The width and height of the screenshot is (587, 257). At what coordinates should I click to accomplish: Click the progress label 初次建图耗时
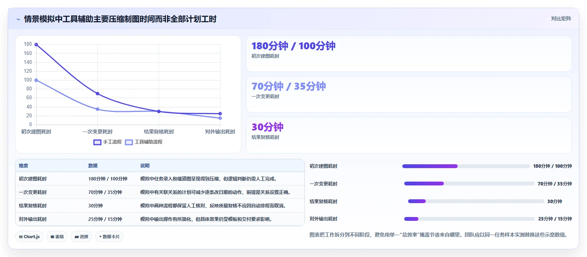(324, 166)
